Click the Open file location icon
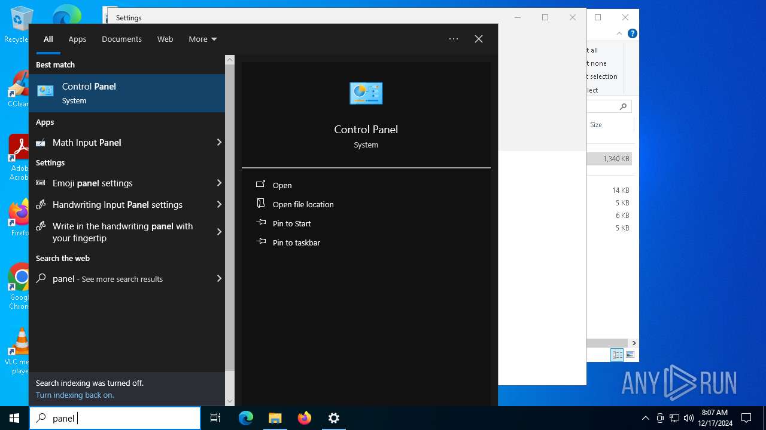Viewport: 766px width, 430px height. [x=261, y=204]
